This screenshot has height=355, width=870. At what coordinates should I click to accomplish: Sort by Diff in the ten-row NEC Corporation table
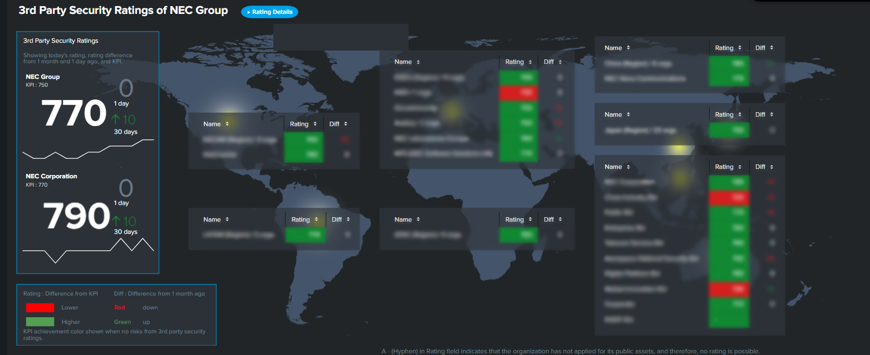point(764,167)
